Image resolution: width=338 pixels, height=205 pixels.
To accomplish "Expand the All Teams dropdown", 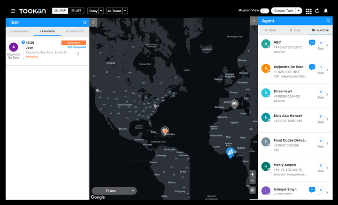I will tap(117, 11).
